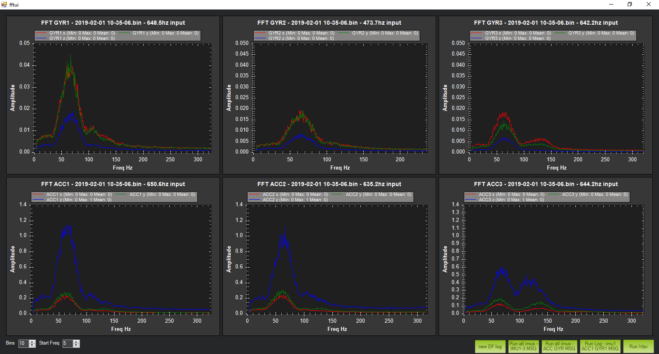Restore down the fftui window

pos(630,5)
